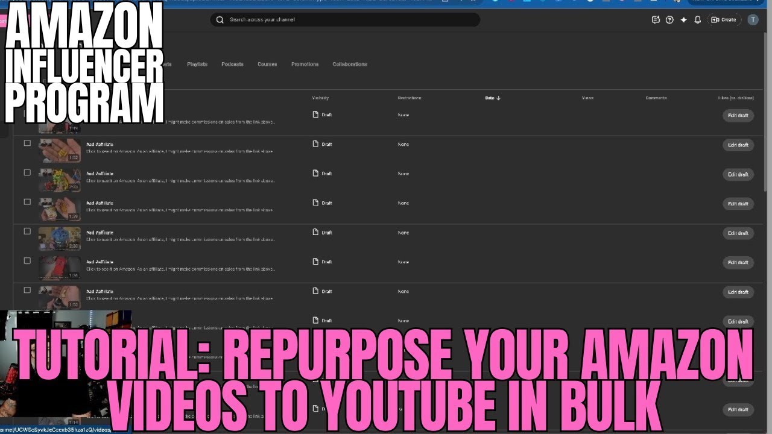Click Draft visibility for the green figure video
This screenshot has height=434, width=772.
(x=322, y=174)
